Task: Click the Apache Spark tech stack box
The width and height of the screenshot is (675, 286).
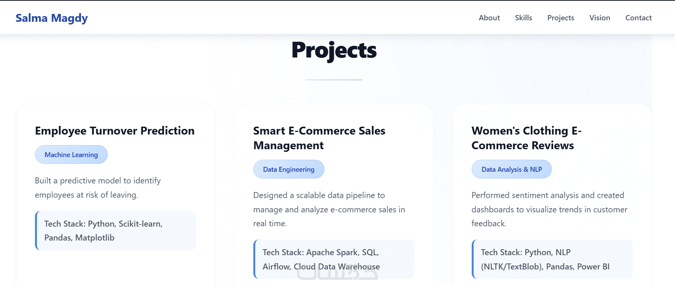Action: click(x=334, y=259)
